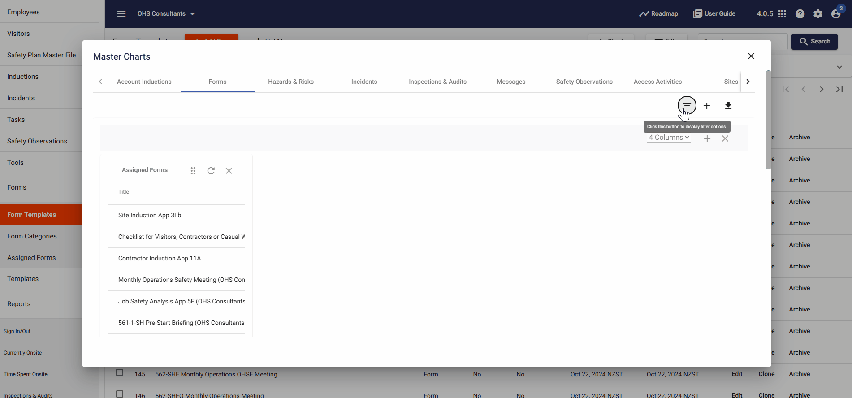This screenshot has width=852, height=398.
Task: Open the Inspections & Audits tab
Action: pos(437,82)
